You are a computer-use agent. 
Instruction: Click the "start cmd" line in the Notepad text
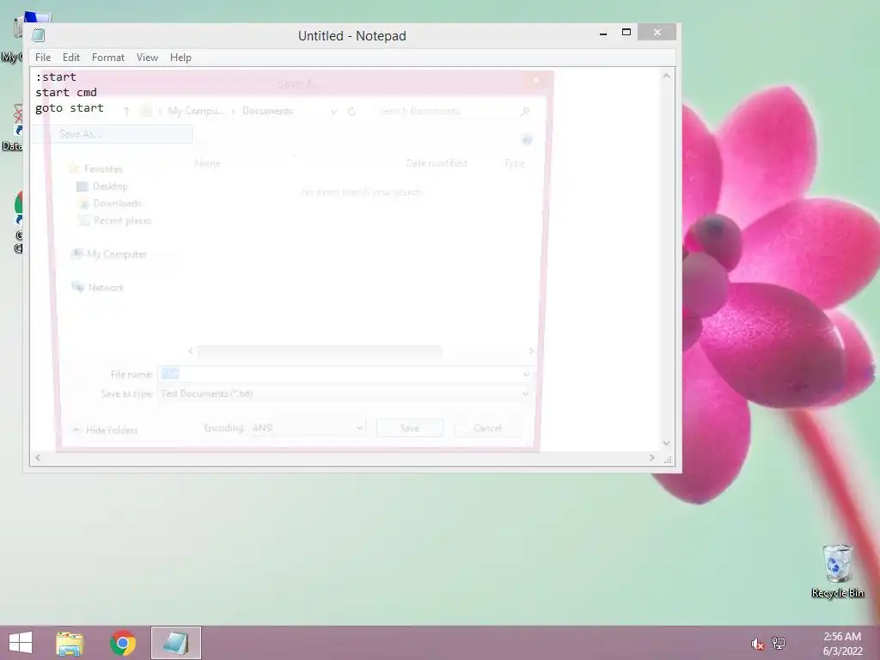click(66, 92)
